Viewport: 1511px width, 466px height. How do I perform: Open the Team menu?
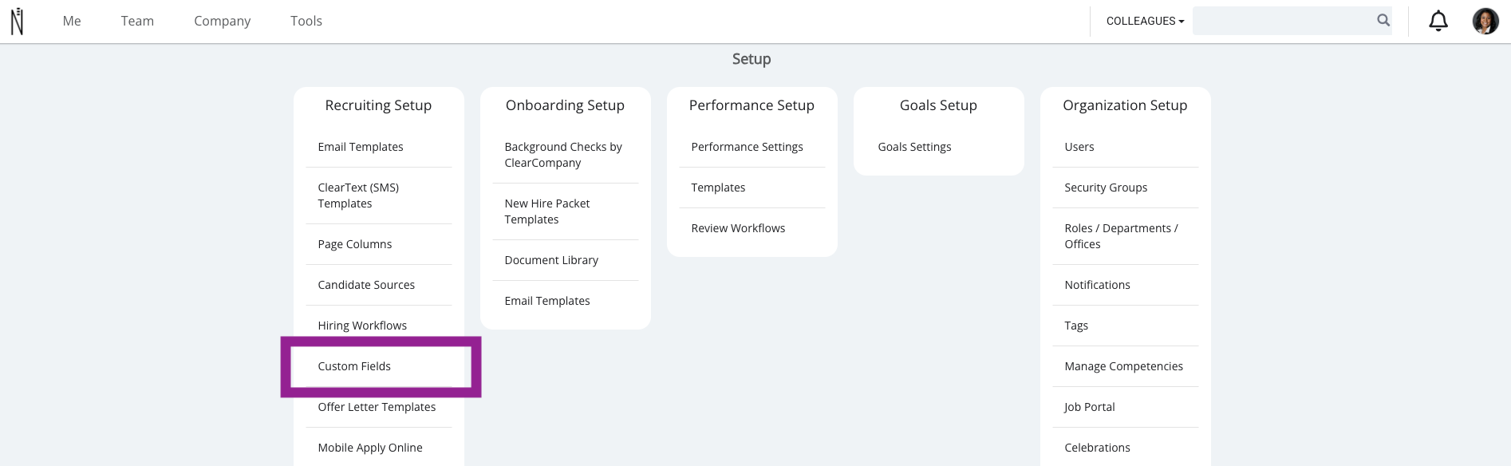click(137, 21)
